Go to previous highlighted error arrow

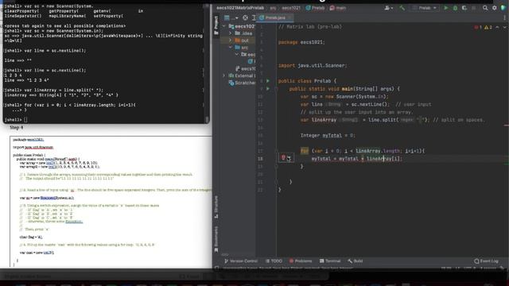pyautogui.click(x=497, y=27)
